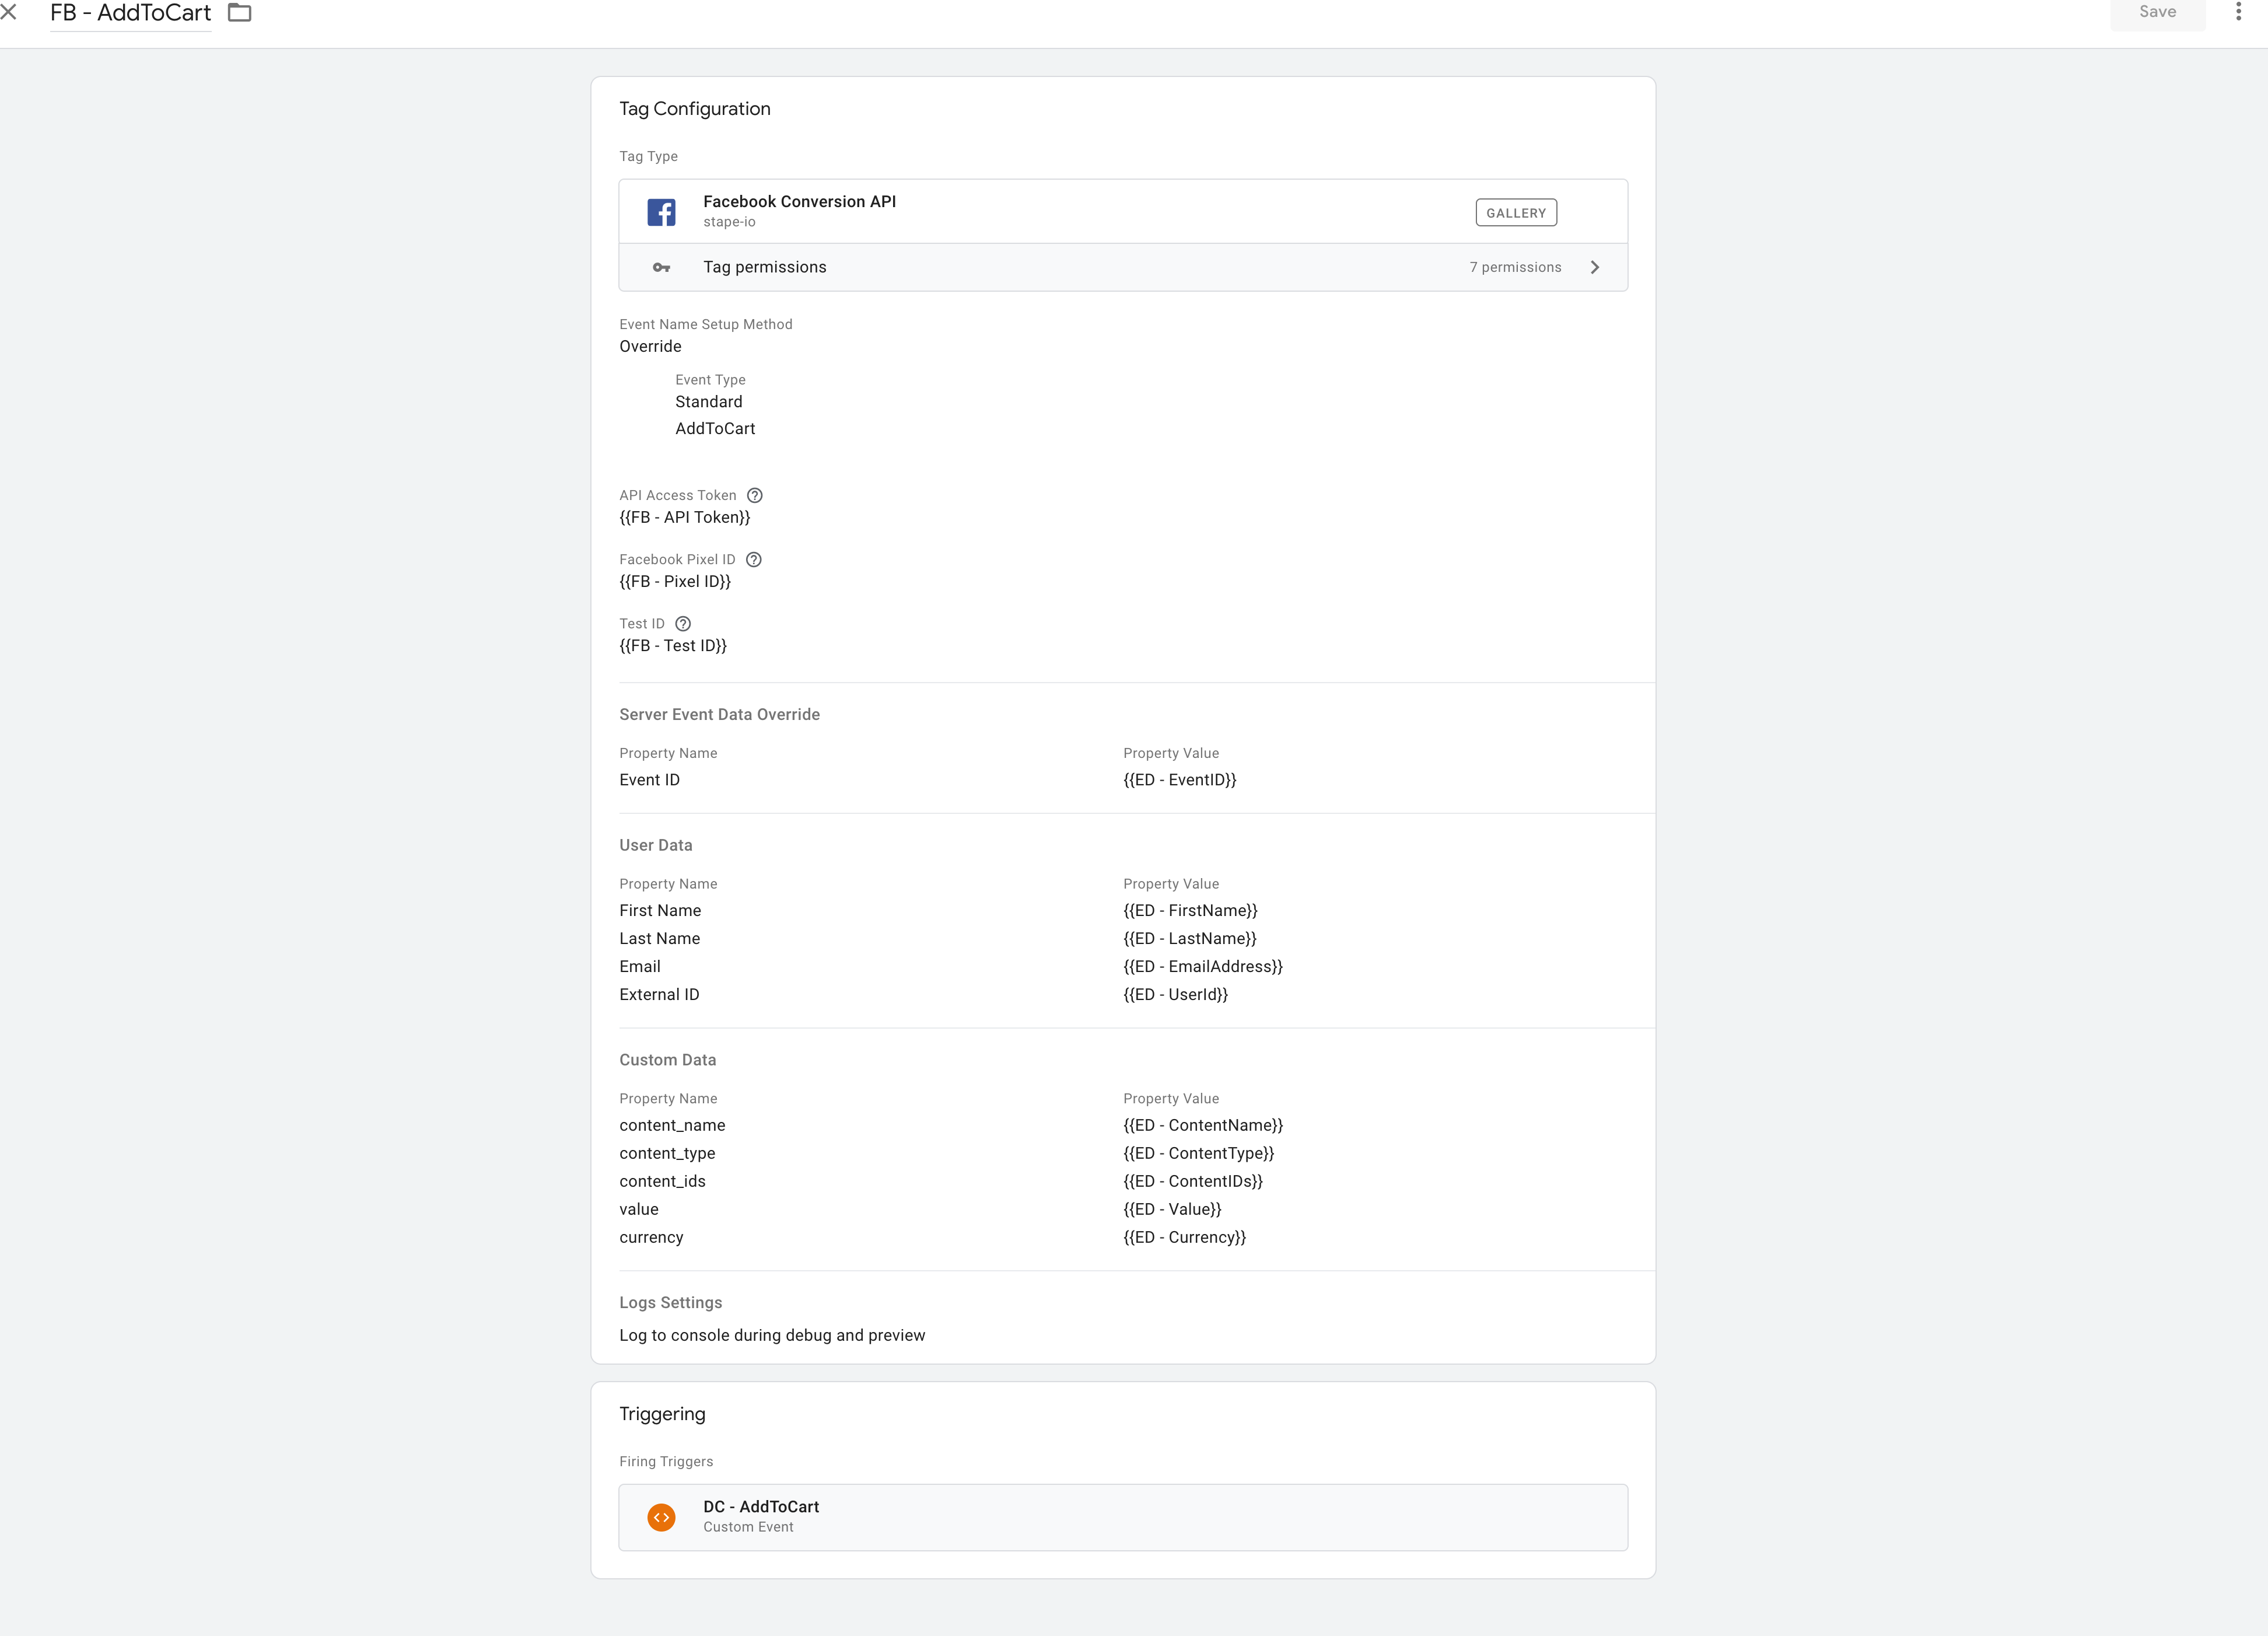Image resolution: width=2268 pixels, height=1636 pixels.
Task: Click the {{FB - Pixel ID}} value
Action: coord(675,581)
